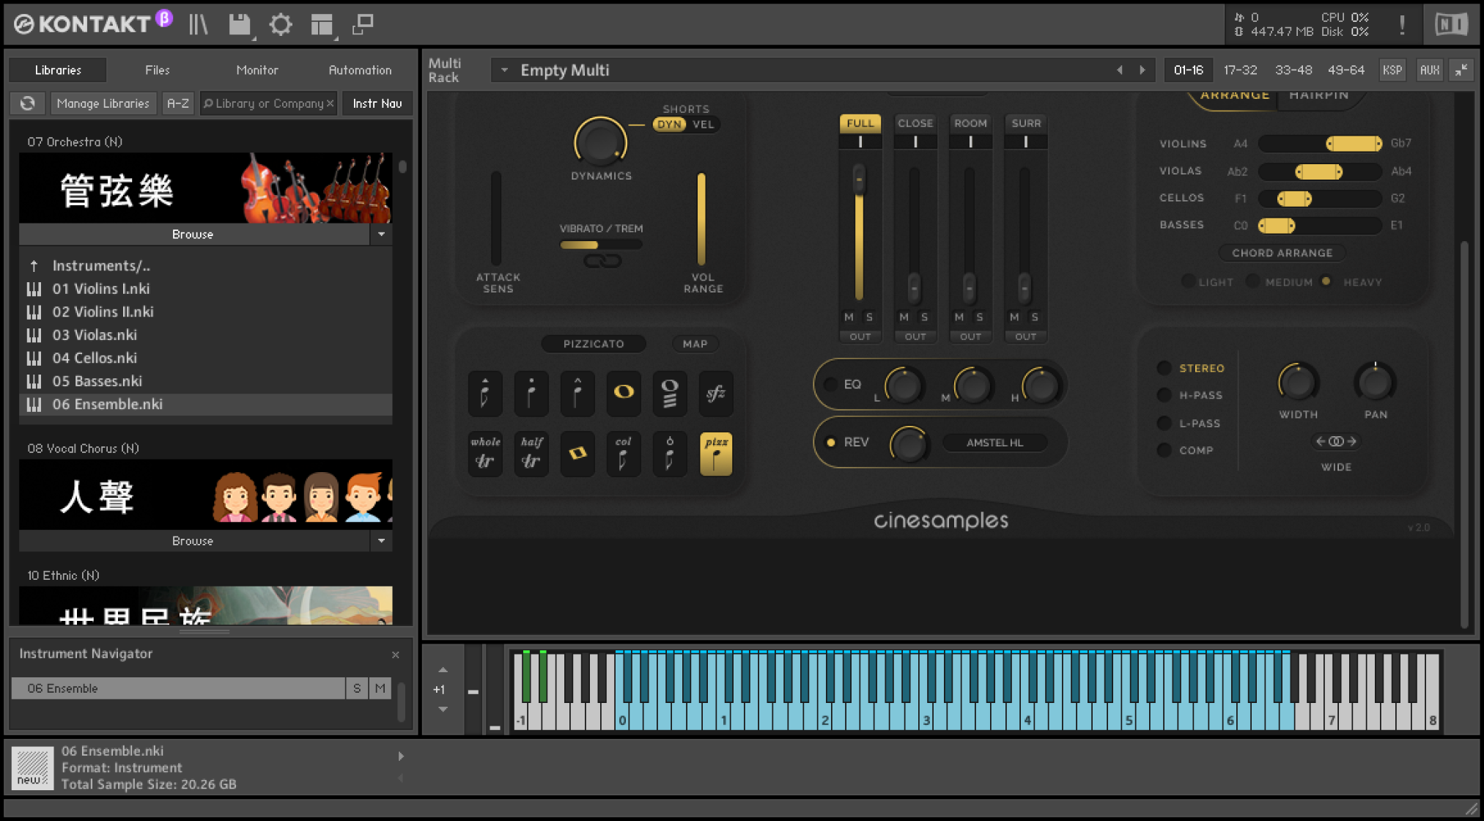Select the whole trill articulation
The height and width of the screenshot is (821, 1484).
(485, 453)
